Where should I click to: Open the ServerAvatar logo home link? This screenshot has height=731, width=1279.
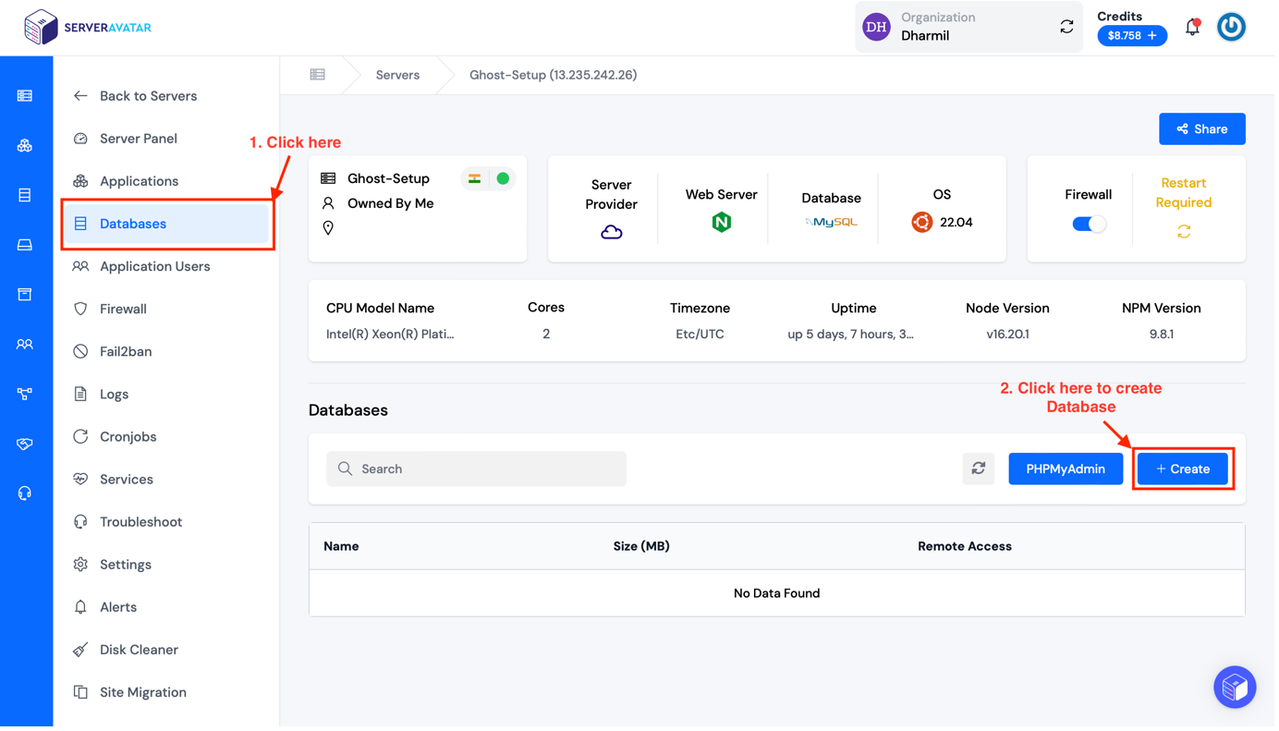(x=88, y=28)
